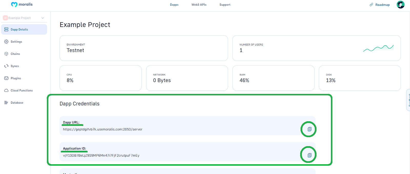Screen dimensions: 410x174
Task: Click the Dapp Details server icon
Action: pyautogui.click(x=6, y=29)
